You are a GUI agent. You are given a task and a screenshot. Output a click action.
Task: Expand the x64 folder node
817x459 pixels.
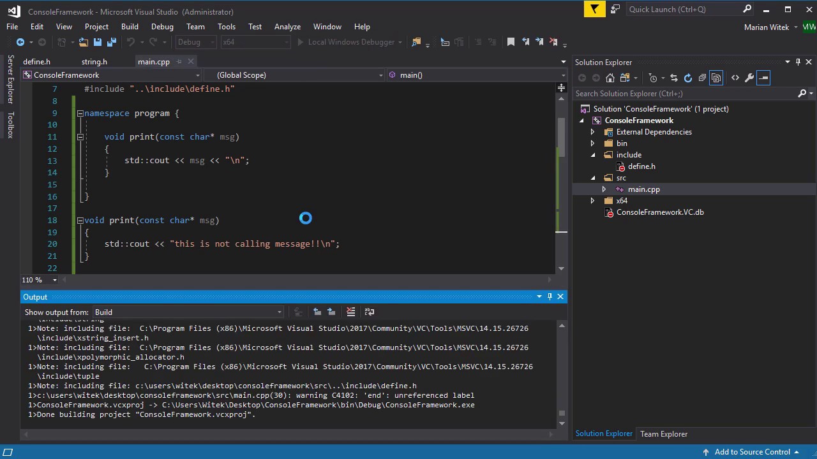592,201
